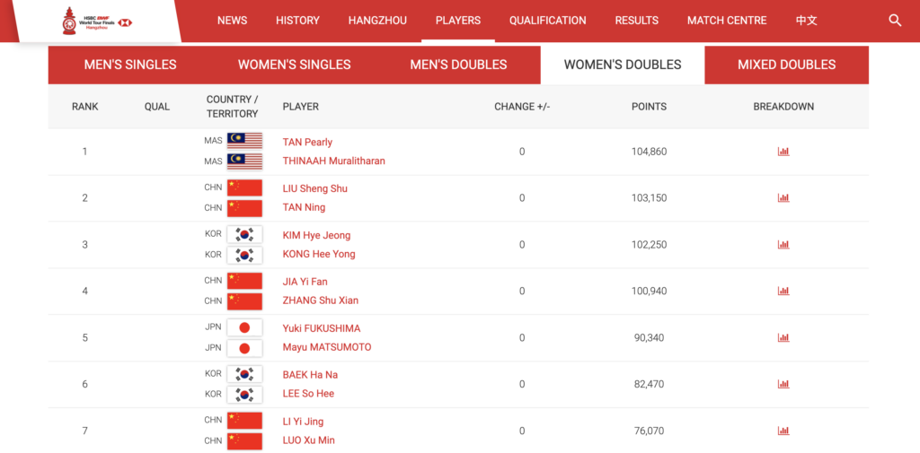
Task: Open the search magnifier icon
Action: pos(895,21)
